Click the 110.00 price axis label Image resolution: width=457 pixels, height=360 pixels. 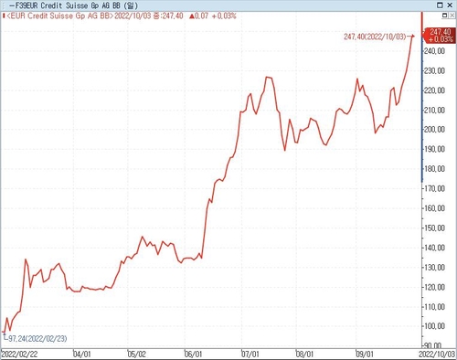coord(434,307)
